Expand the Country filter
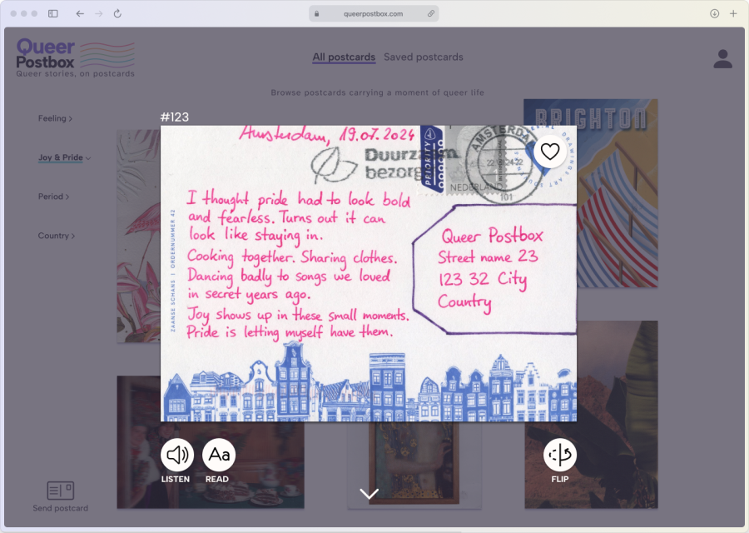Viewport: 749px width, 533px height. [x=57, y=236]
